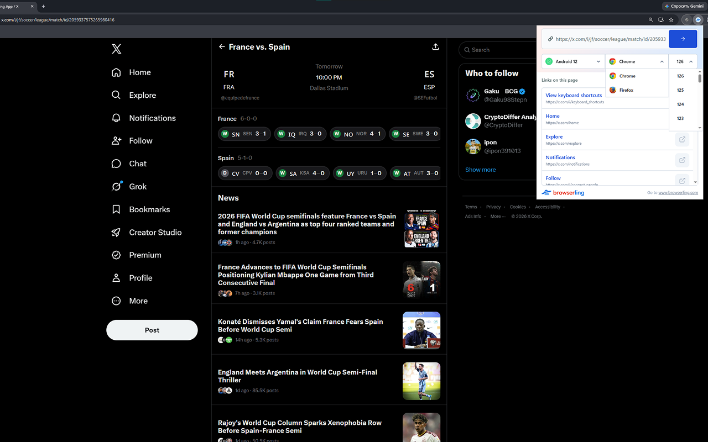Click version list scrollbar down arrow

click(700, 128)
